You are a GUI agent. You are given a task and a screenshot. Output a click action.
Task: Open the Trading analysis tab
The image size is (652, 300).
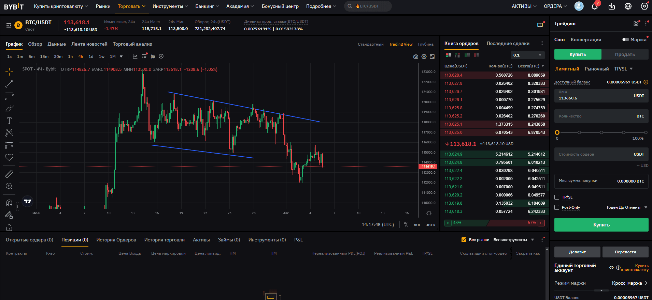pos(132,44)
